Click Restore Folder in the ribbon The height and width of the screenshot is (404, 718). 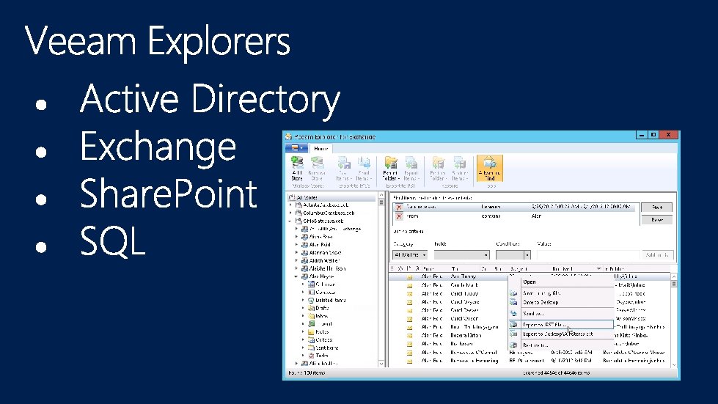(439, 169)
